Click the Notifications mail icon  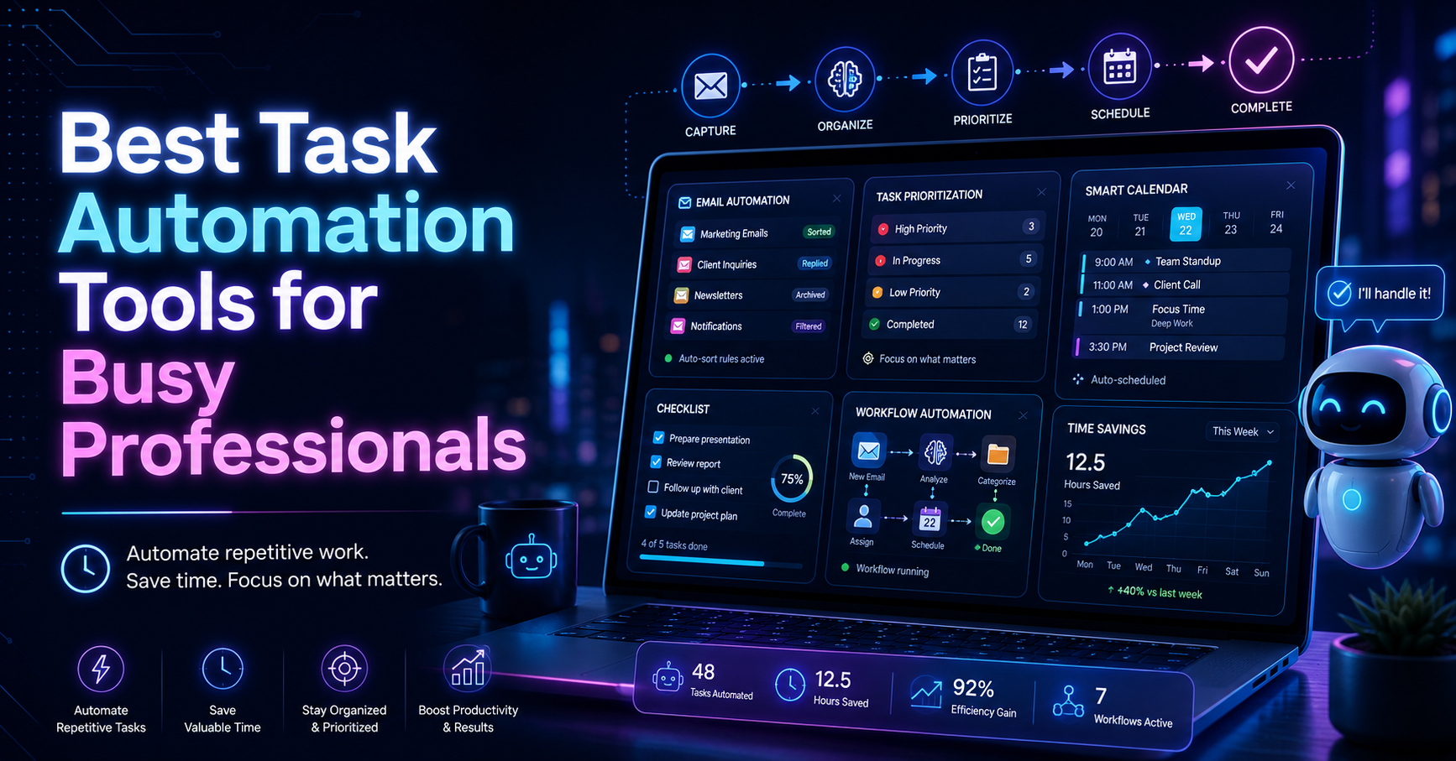678,326
